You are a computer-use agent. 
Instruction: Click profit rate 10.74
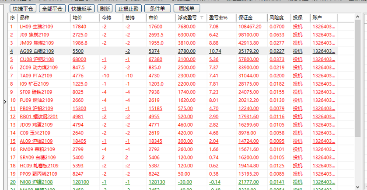215,51
